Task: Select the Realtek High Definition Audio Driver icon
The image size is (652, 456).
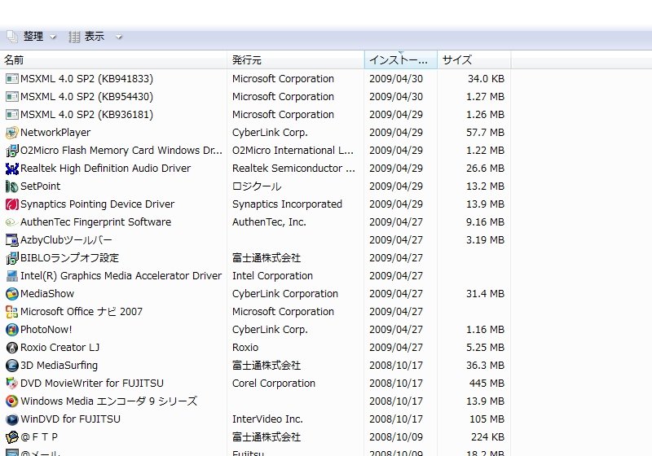Action: tap(12, 169)
